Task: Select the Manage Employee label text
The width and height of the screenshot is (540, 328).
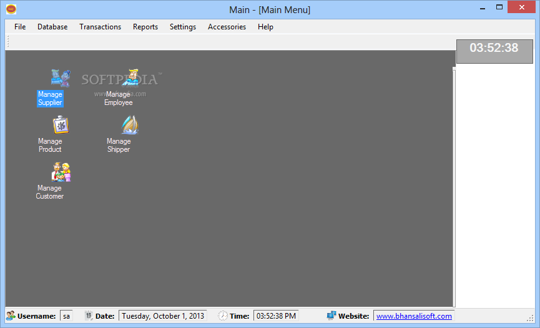Action: tap(119, 99)
